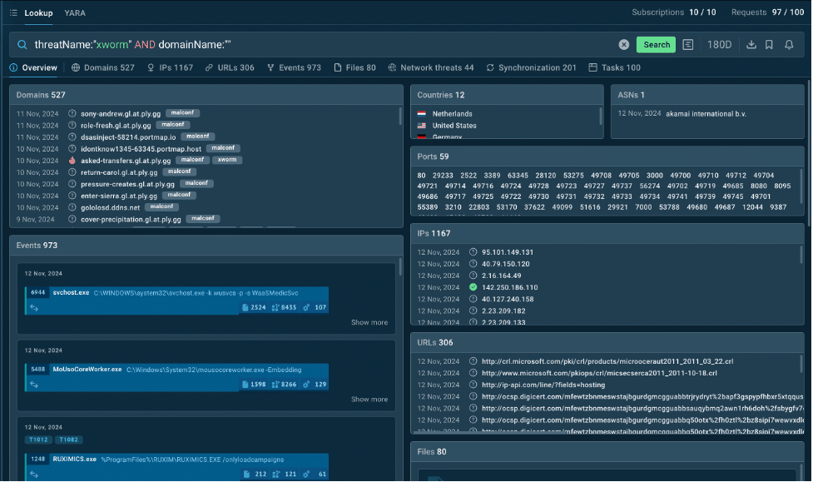Open the Network threats 44 tab
This screenshot has height=482, width=813.
[x=430, y=67]
